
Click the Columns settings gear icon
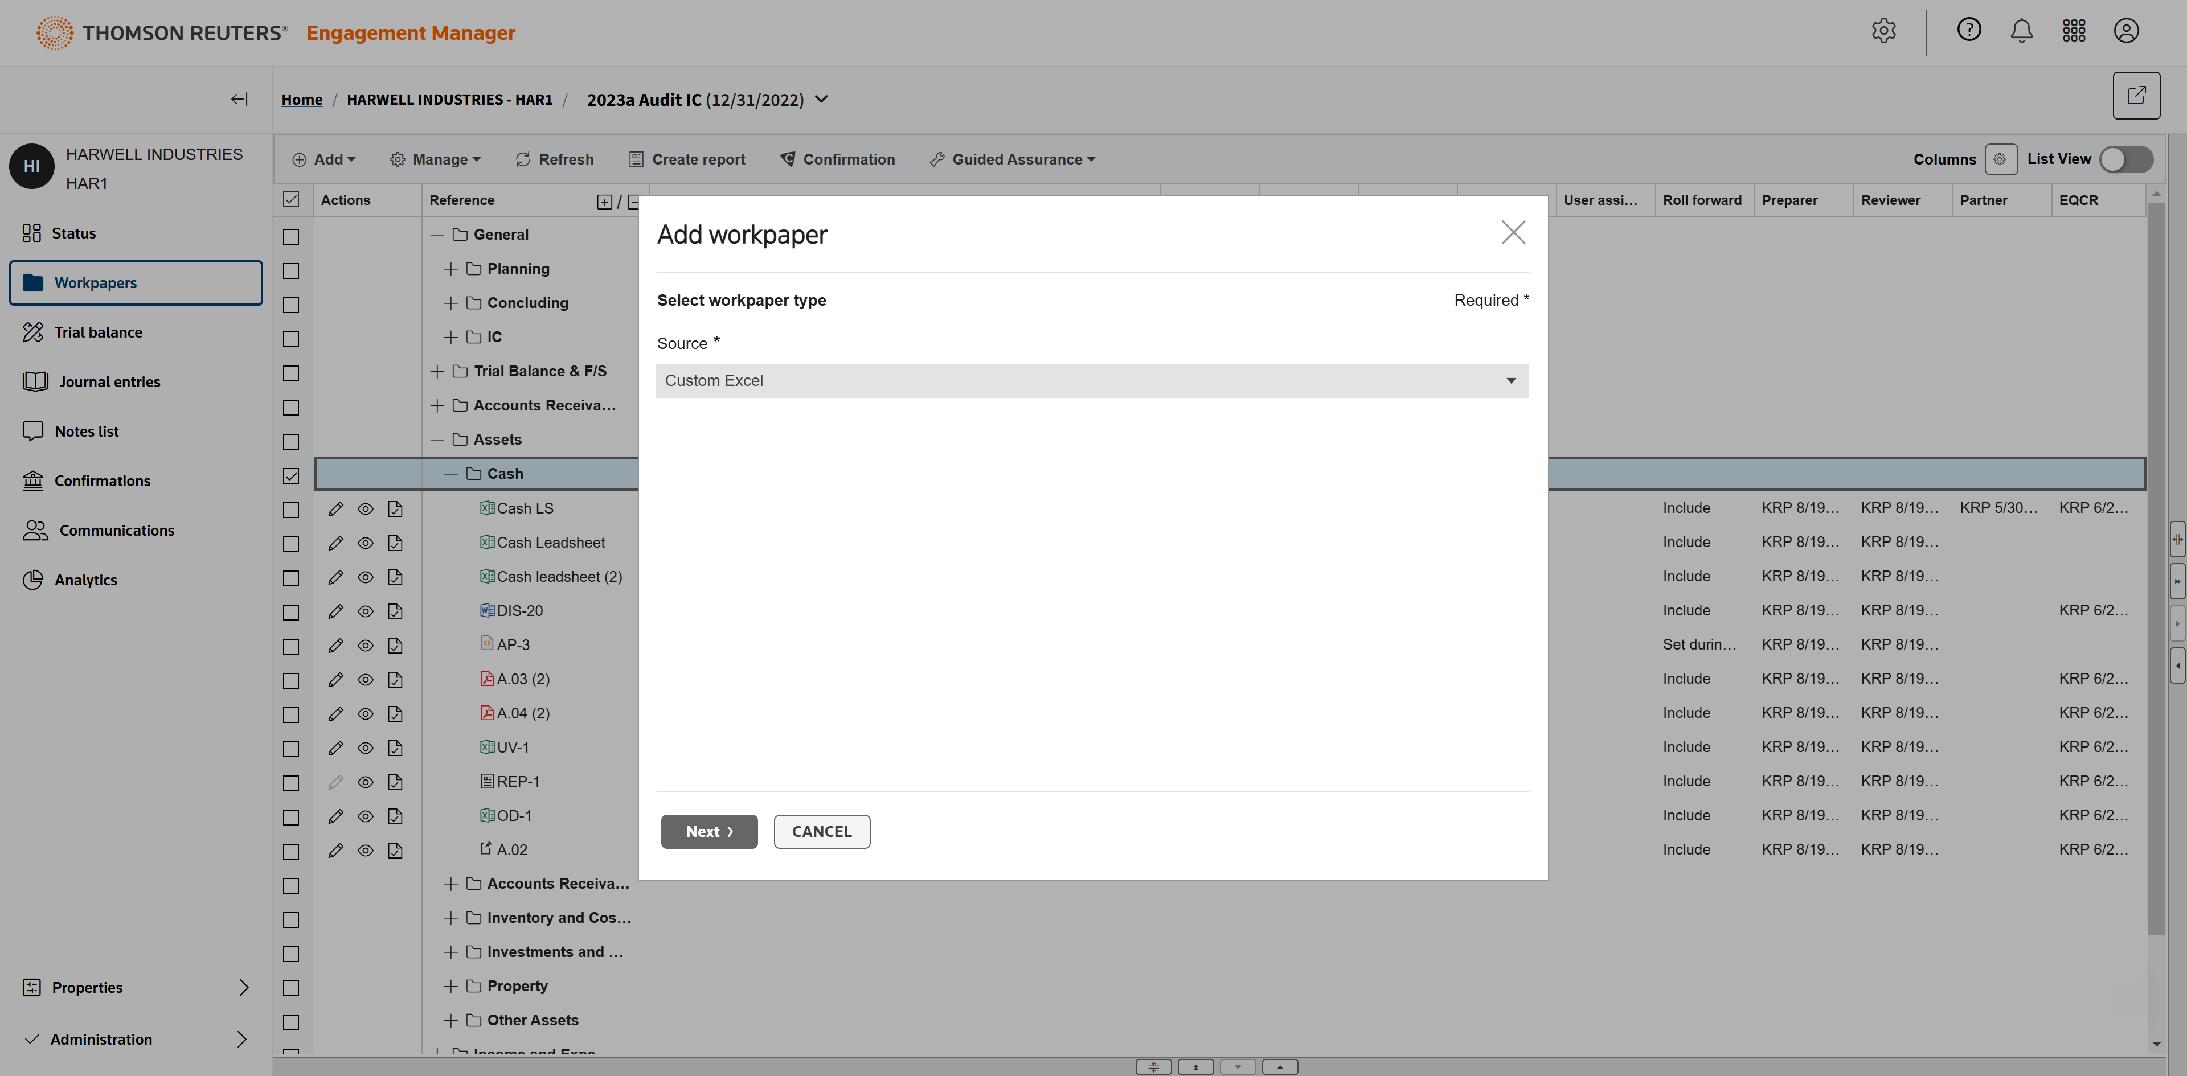point(2000,159)
